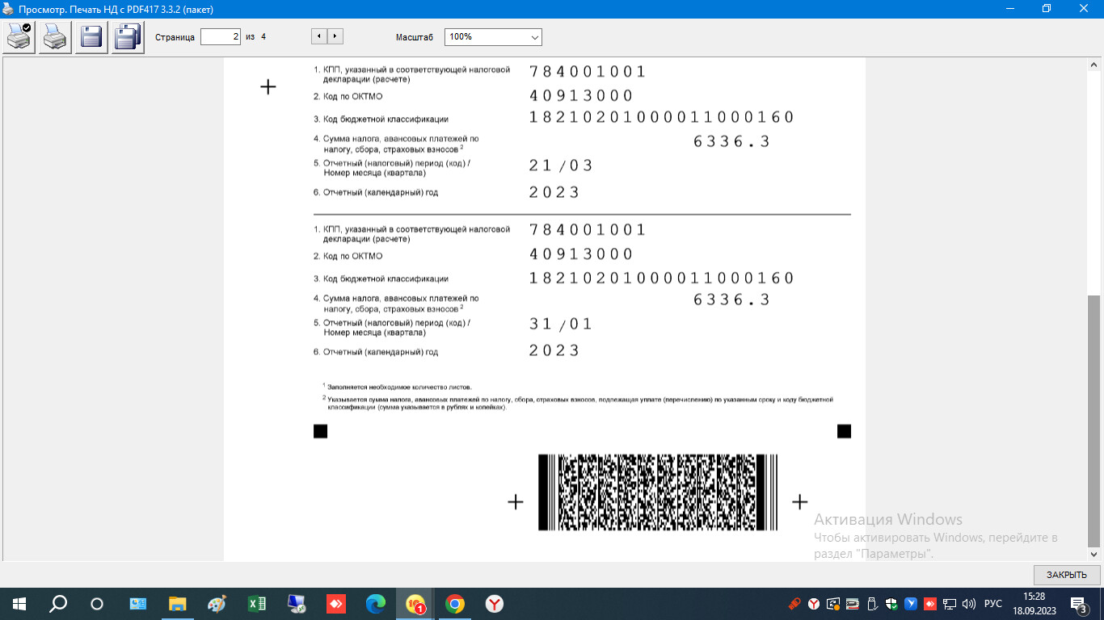Viewport: 1104px width, 620px height.
Task: Click the scrollbar up arrow
Action: (x=1094, y=65)
